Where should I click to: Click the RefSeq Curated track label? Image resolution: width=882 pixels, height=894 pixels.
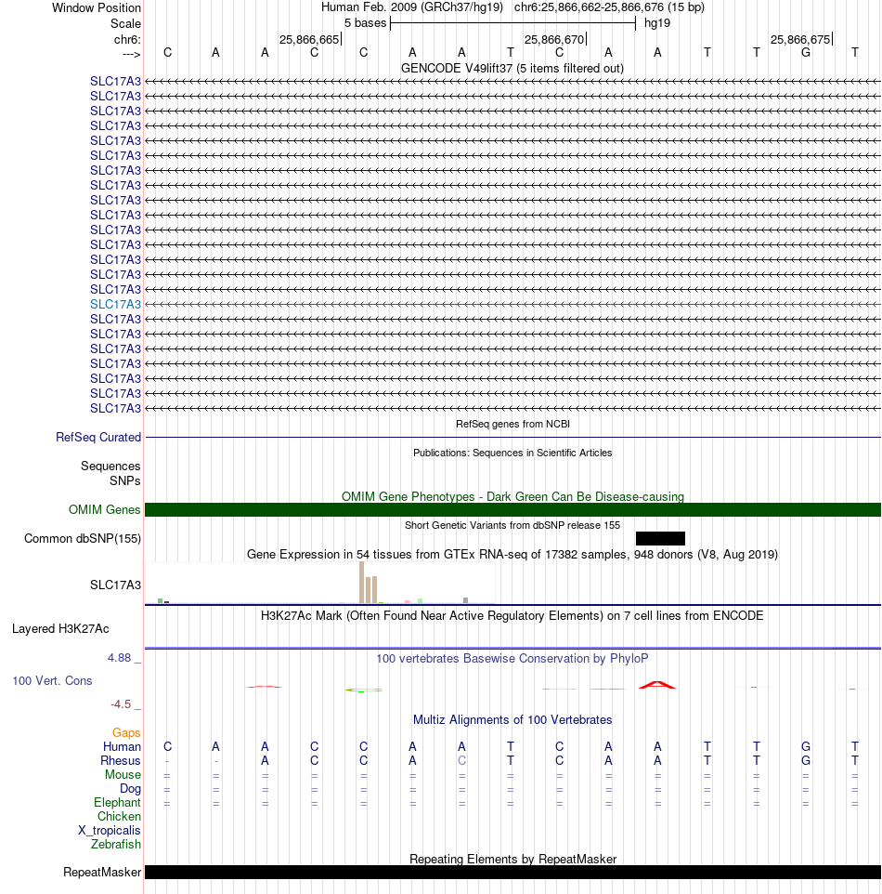click(98, 438)
